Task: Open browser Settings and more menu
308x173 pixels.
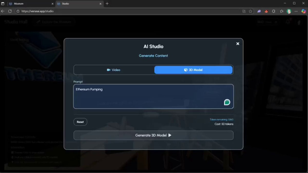Action: [x=296, y=11]
